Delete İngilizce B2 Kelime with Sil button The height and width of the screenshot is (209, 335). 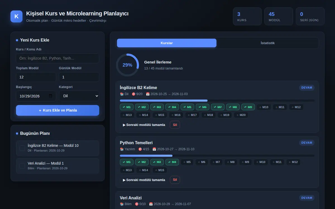tap(175, 125)
